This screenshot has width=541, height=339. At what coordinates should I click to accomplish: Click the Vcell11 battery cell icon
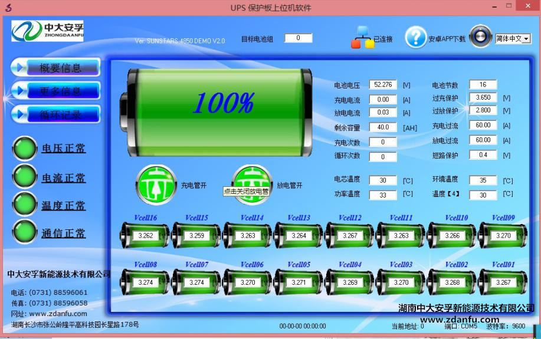[401, 236]
